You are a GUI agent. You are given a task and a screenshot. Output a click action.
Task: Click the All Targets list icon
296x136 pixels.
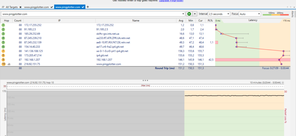click(x=3, y=7)
